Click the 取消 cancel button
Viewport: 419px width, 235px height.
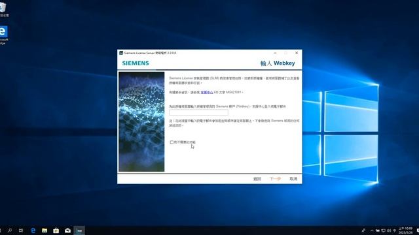[293, 179]
